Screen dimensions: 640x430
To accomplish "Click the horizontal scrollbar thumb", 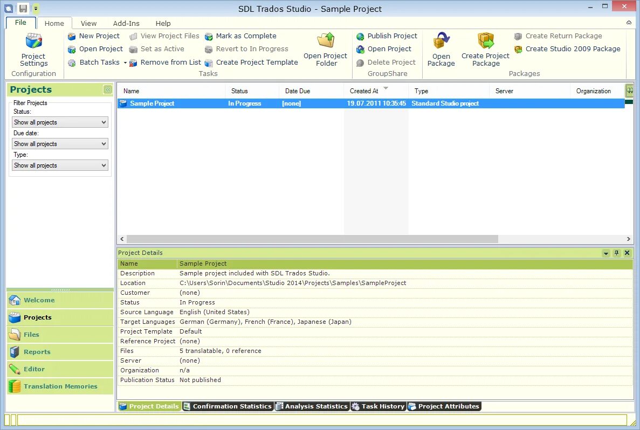I will point(312,239).
